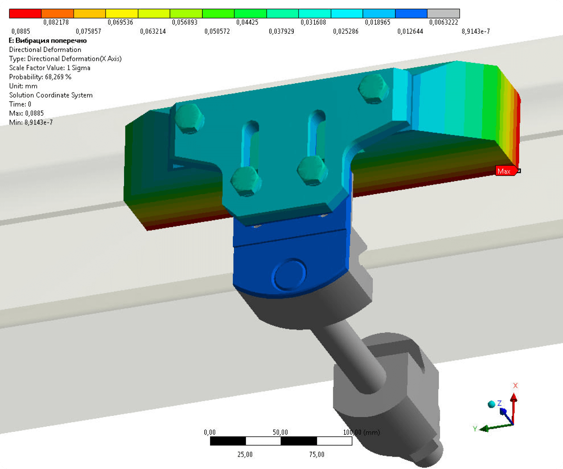Click legend value 0,082178

(56, 22)
